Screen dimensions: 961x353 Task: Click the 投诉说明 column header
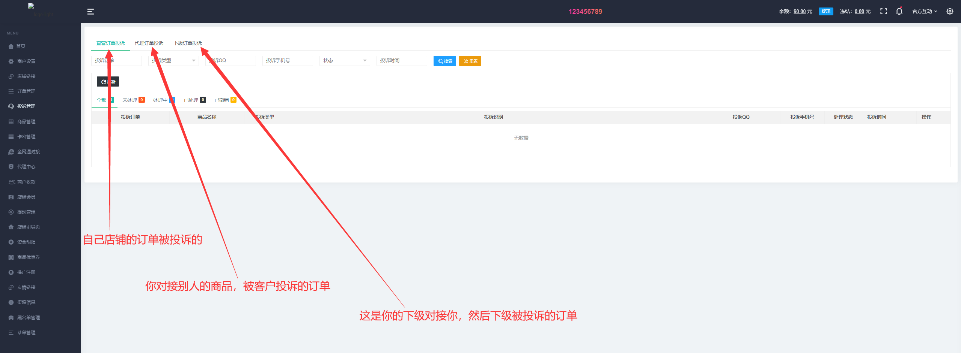click(x=493, y=117)
